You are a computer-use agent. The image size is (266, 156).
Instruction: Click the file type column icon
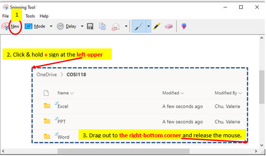[46, 93]
